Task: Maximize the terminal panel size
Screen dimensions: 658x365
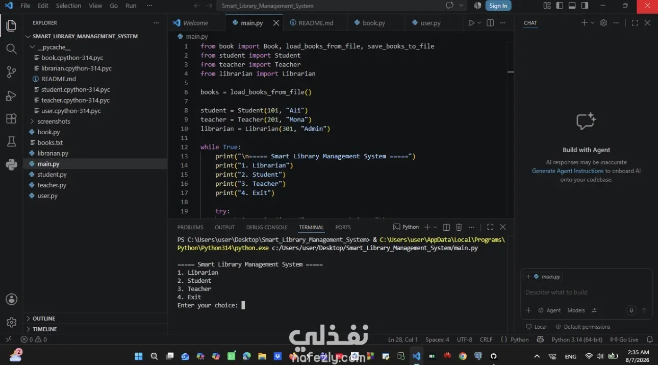Action: 490,227
